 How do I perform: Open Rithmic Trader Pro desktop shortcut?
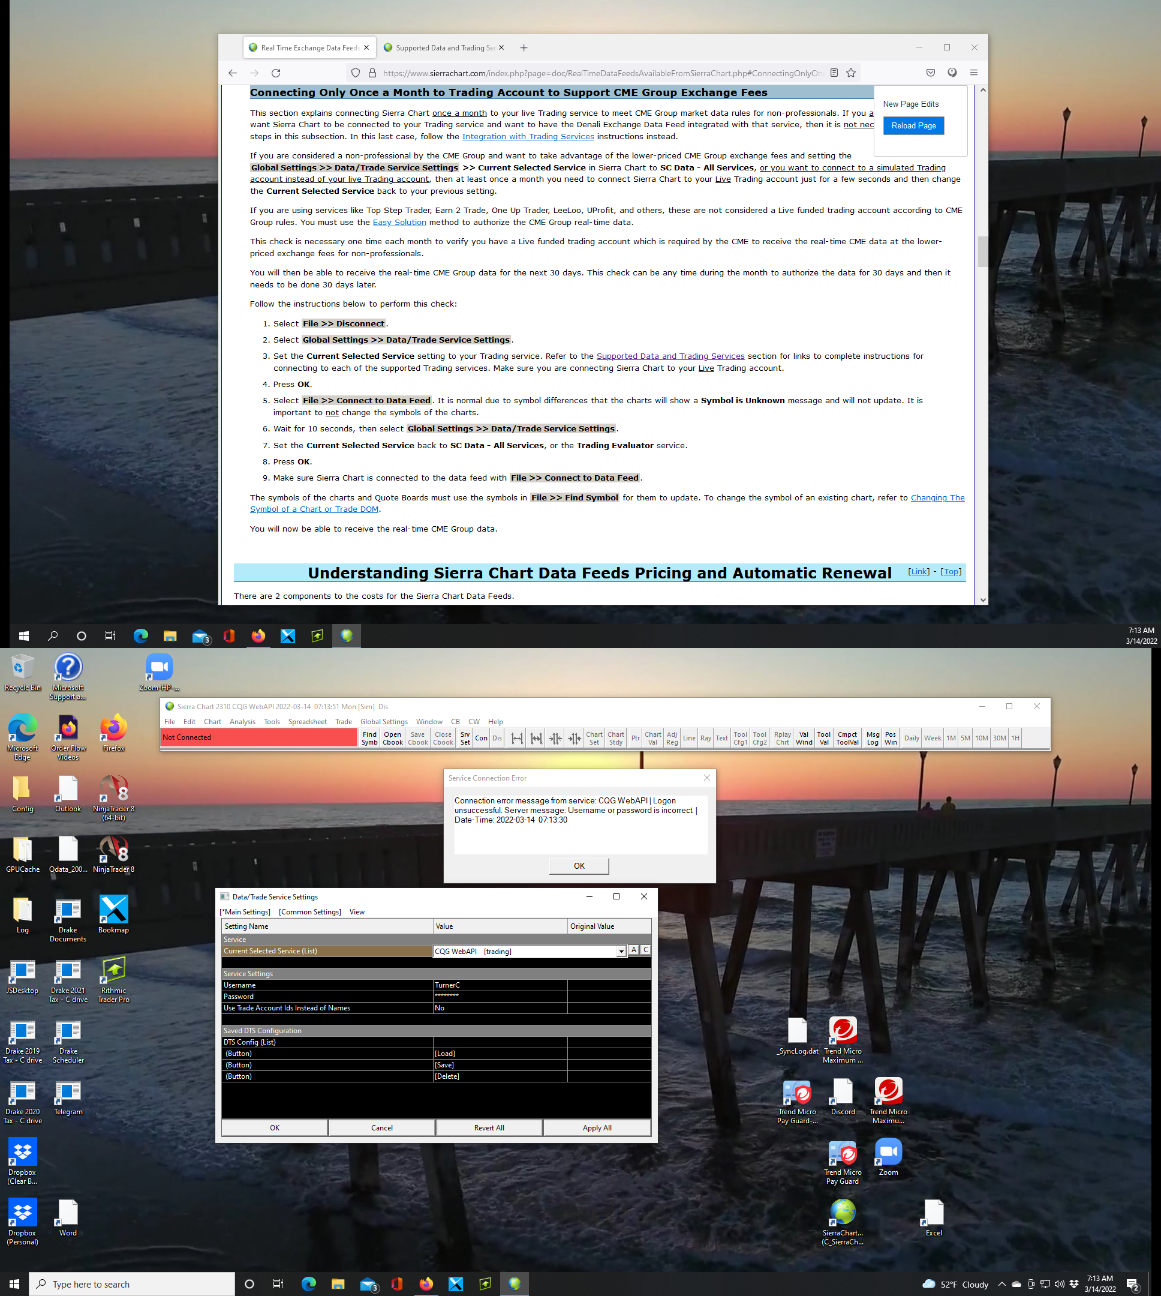click(x=113, y=979)
